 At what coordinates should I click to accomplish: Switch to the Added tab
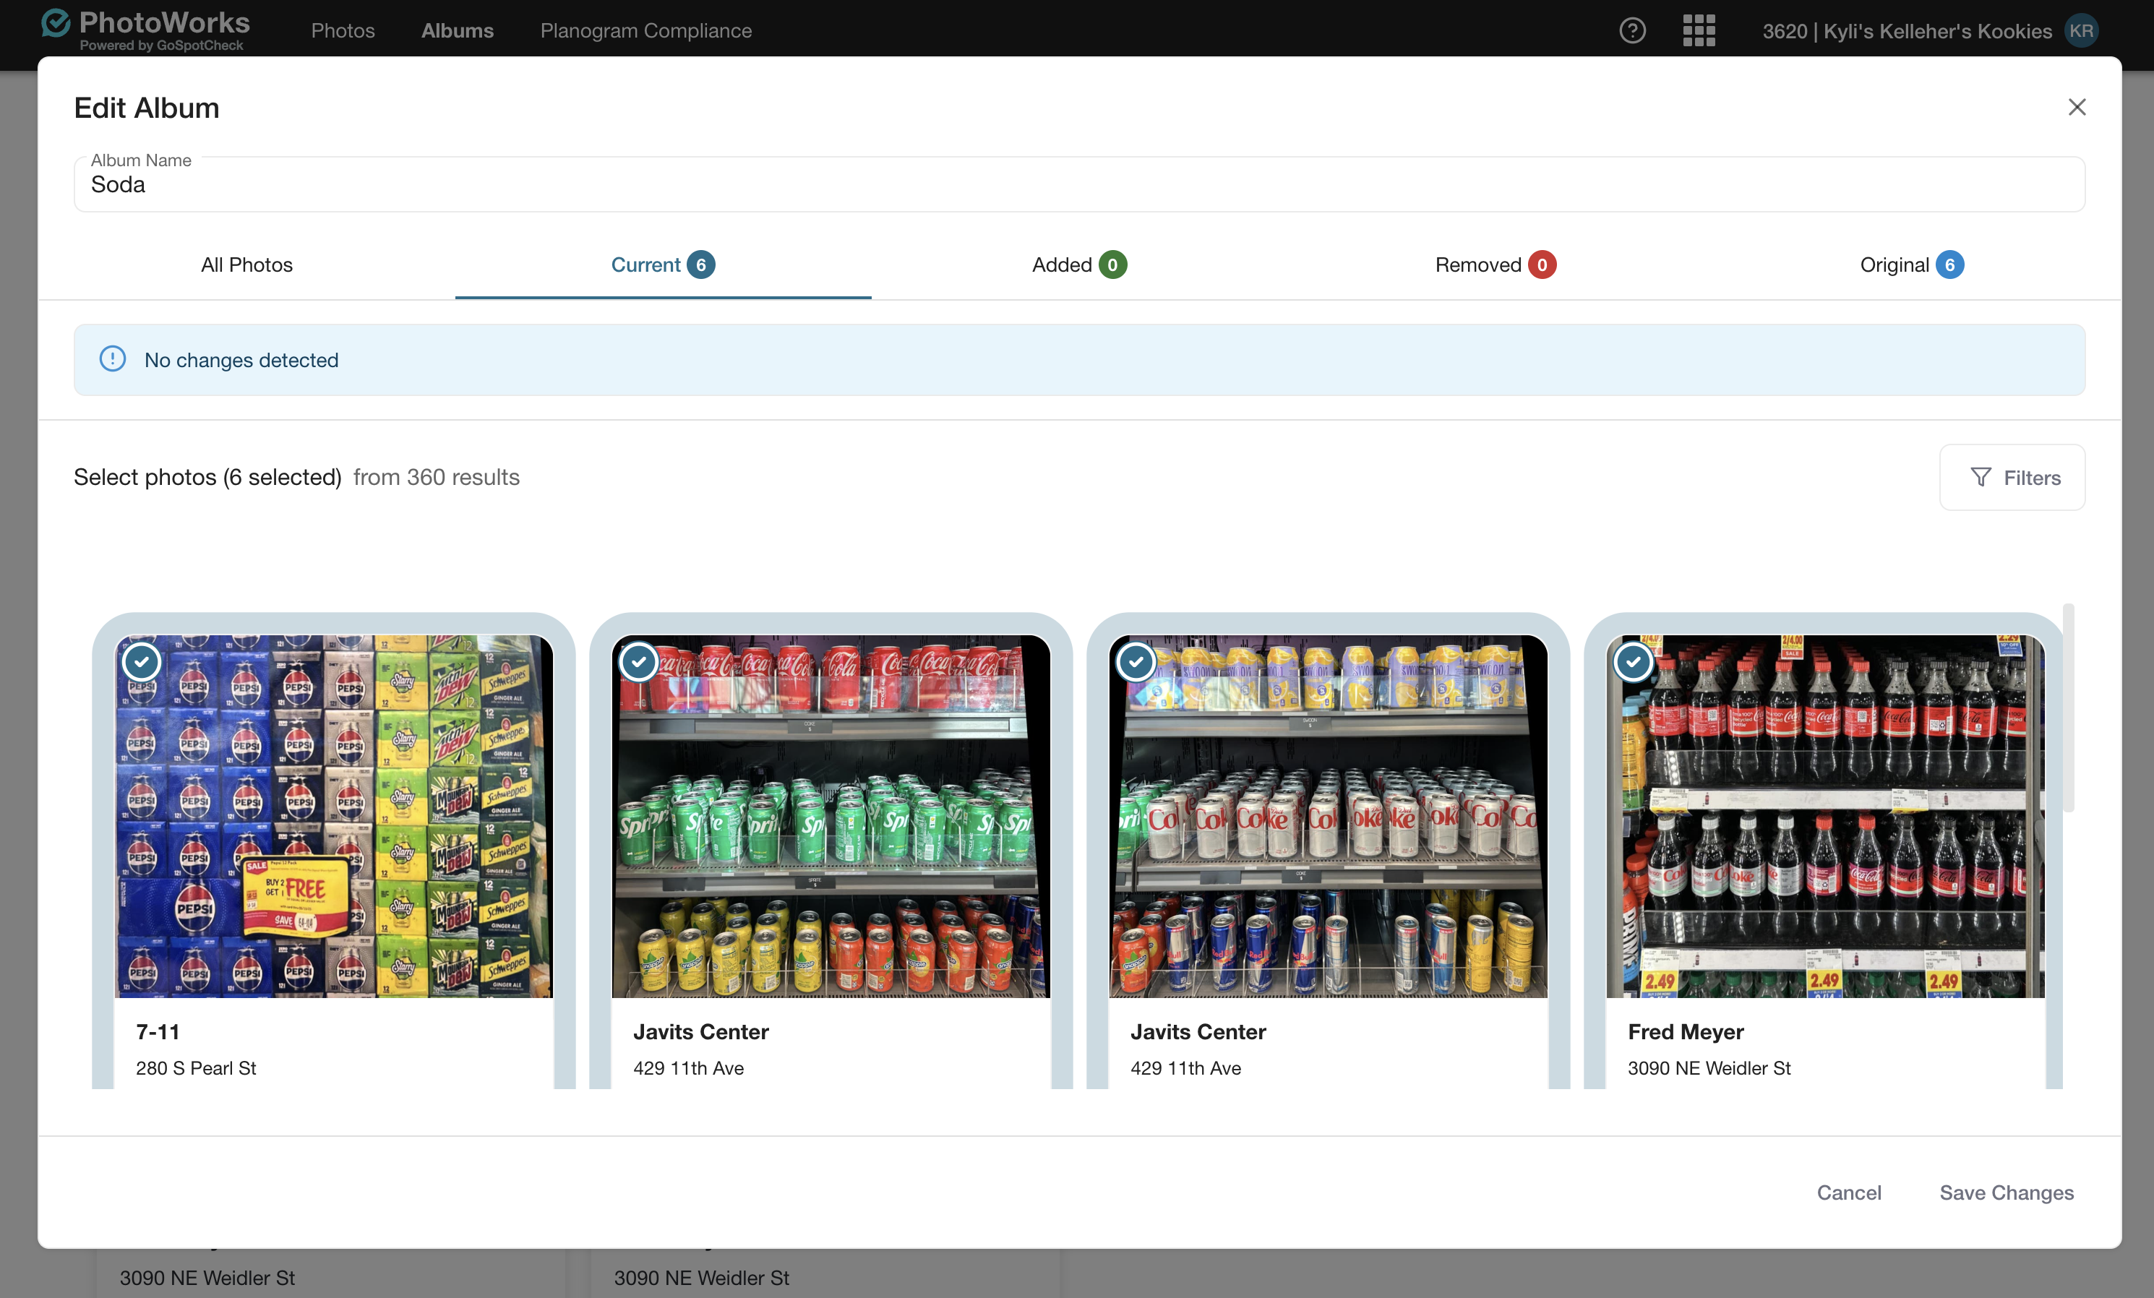point(1080,265)
